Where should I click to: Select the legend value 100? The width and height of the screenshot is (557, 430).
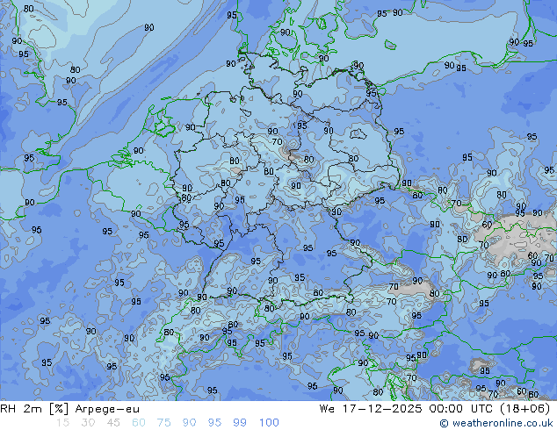pyautogui.click(x=269, y=423)
